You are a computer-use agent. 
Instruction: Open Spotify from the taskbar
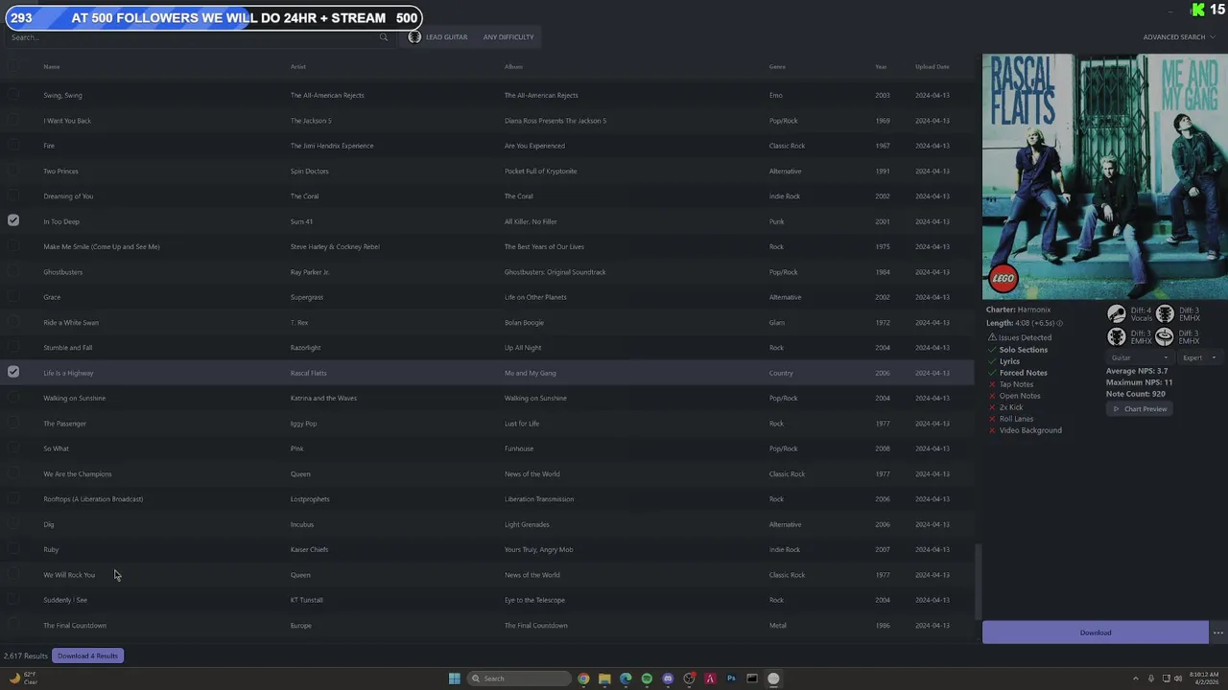[x=647, y=678]
